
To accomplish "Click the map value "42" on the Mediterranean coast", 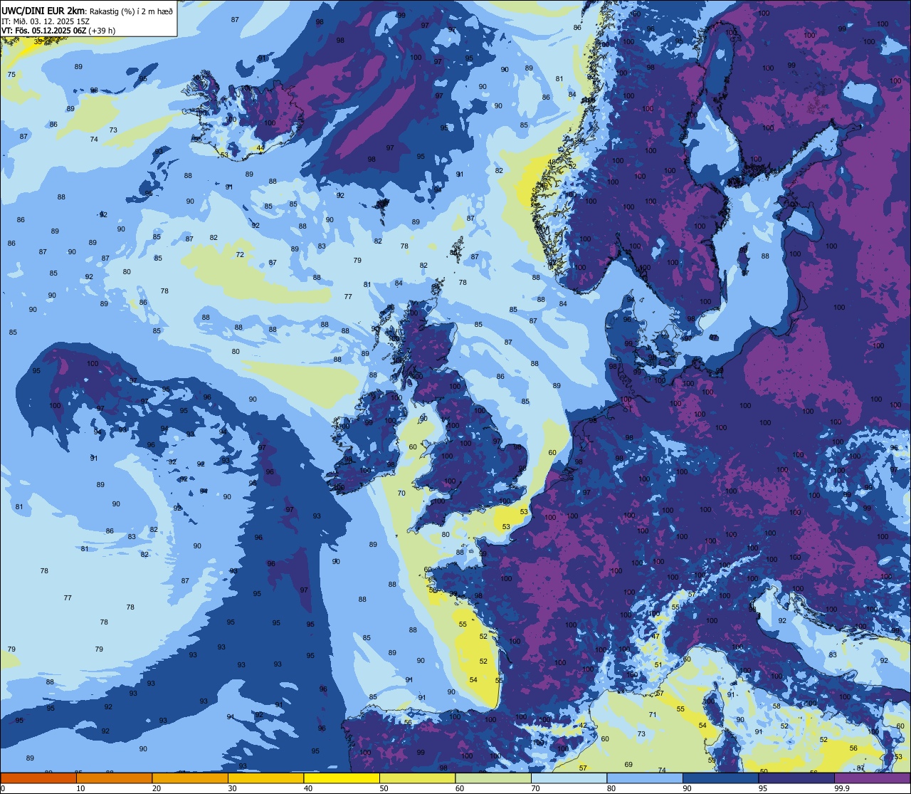I will (x=583, y=725).
